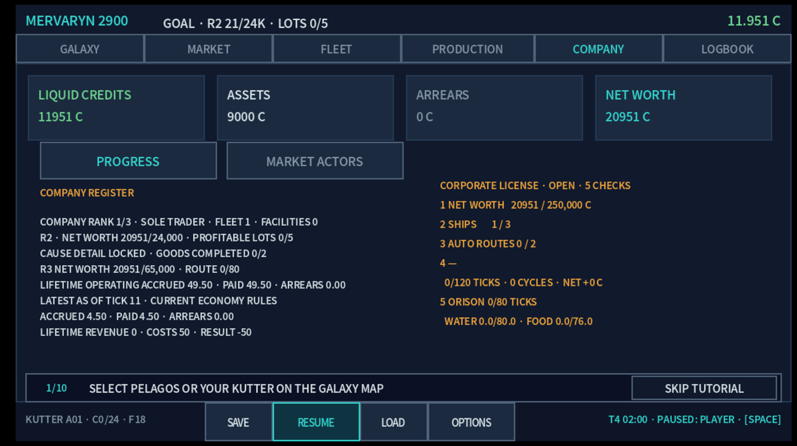The height and width of the screenshot is (446, 797).
Task: Click the 5 Orison 0/80 Ticks check
Action: click(488, 302)
